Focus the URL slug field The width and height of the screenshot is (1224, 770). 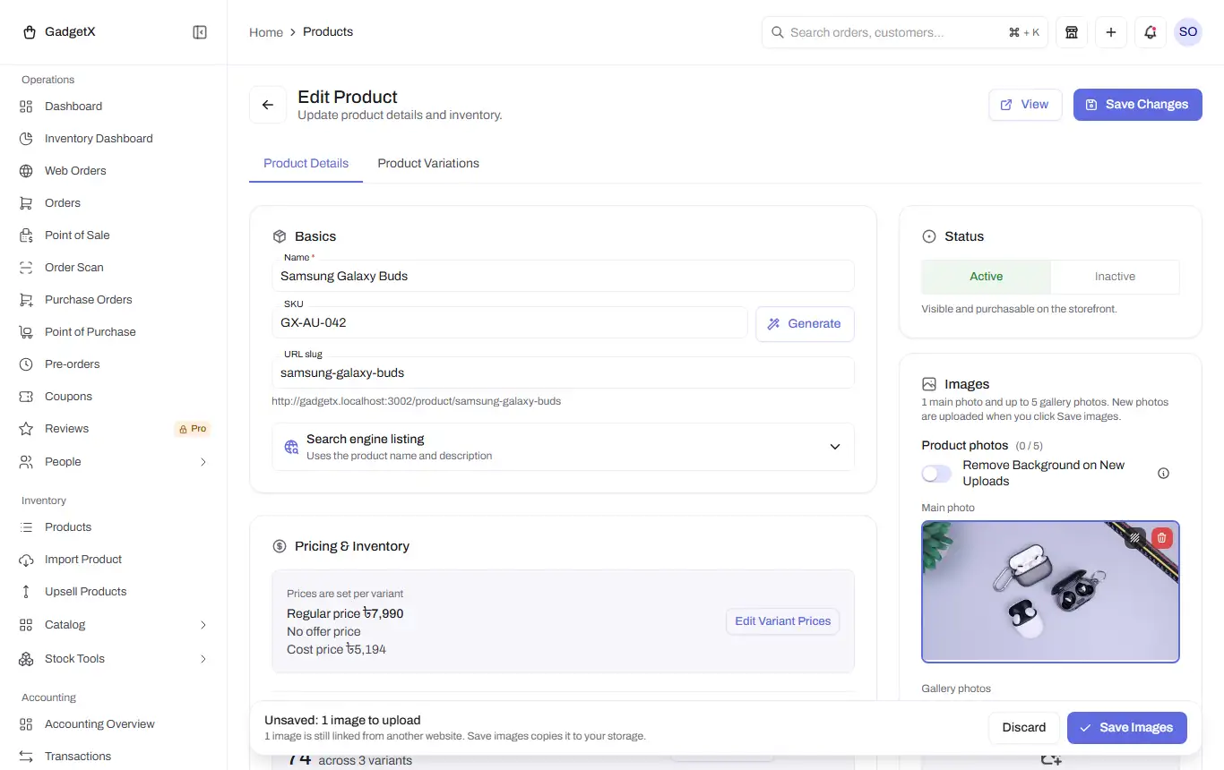[x=563, y=373]
